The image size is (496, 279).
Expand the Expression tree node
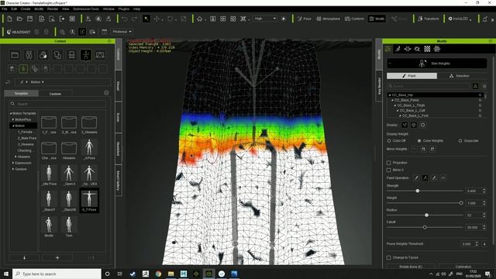[x=13, y=163]
